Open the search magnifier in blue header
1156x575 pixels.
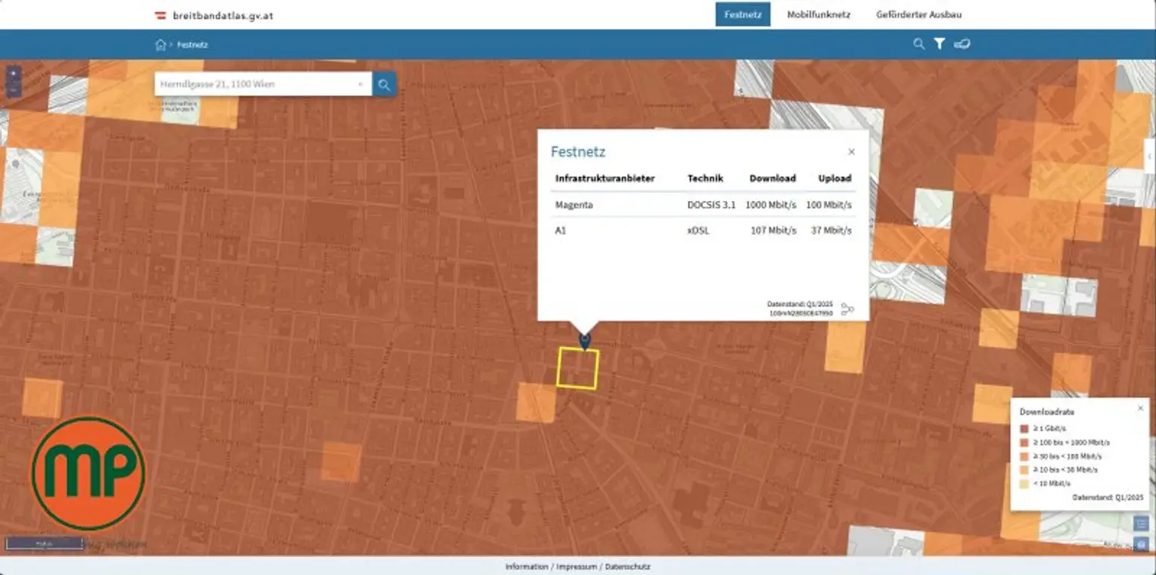(x=918, y=44)
